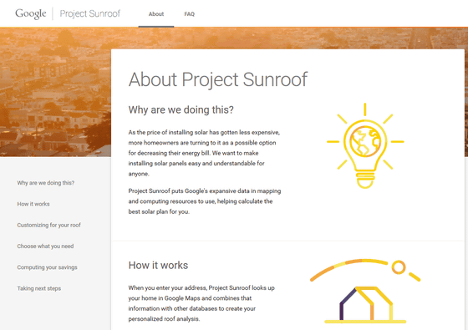Click the 'About Project Sunroof' heading
Viewport: 468px width, 330px height.
coord(218,79)
